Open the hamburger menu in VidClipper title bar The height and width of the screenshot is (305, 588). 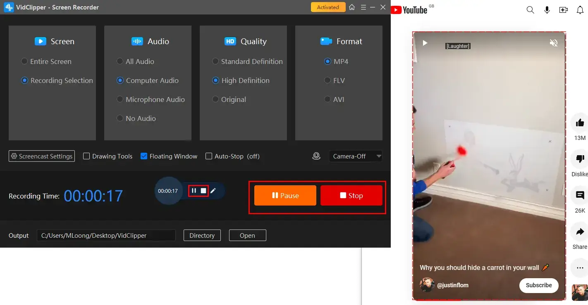[x=363, y=7]
